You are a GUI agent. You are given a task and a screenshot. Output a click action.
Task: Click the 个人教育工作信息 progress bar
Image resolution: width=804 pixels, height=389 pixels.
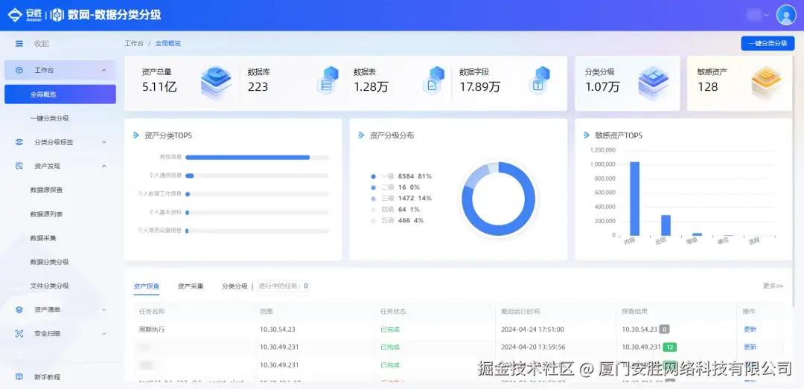pyautogui.click(x=257, y=194)
